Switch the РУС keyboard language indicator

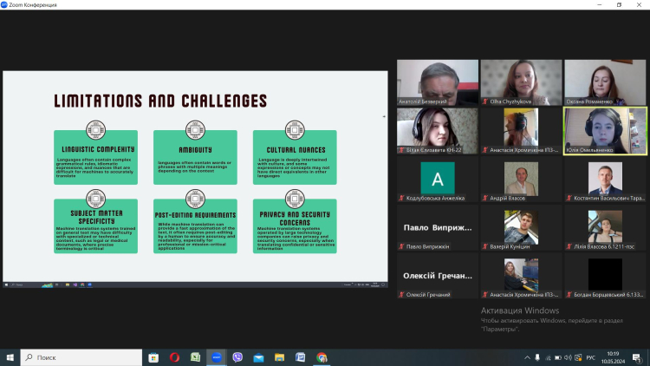coord(592,356)
